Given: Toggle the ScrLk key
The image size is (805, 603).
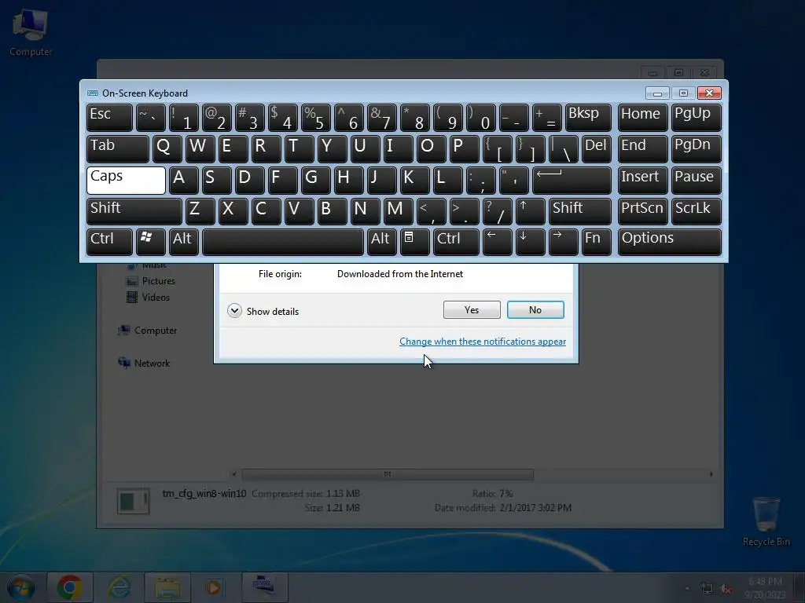Looking at the screenshot, I should 697,211.
